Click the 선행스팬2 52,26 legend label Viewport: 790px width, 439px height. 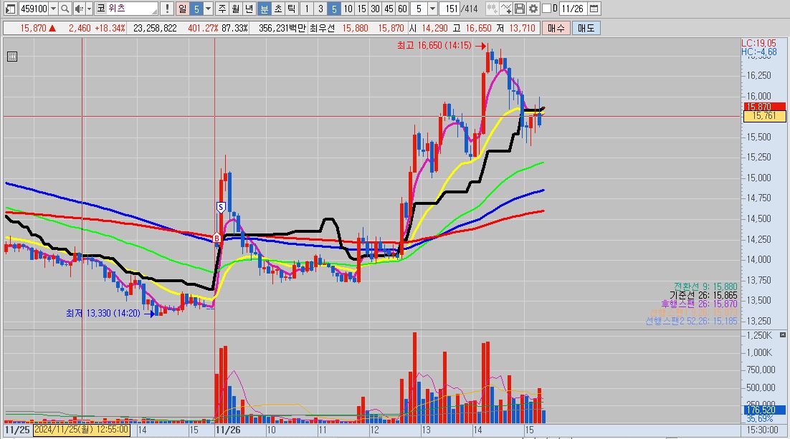click(691, 321)
